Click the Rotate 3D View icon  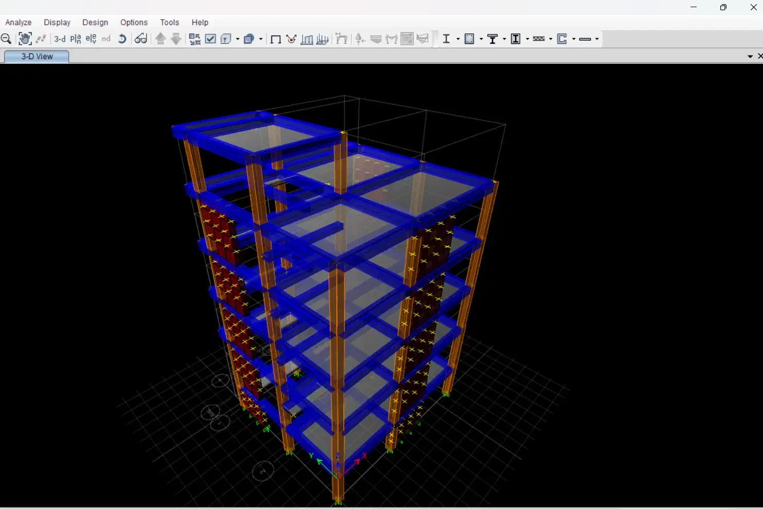tap(122, 39)
